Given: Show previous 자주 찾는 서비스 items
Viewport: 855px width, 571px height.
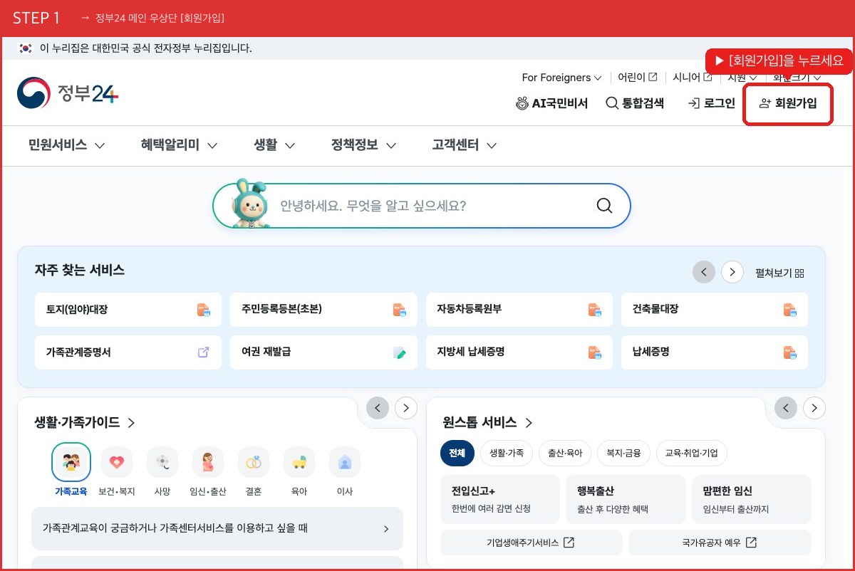Looking at the screenshot, I should 704,272.
